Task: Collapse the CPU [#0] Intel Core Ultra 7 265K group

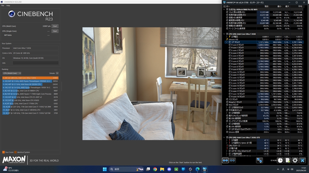Action: [224, 34]
